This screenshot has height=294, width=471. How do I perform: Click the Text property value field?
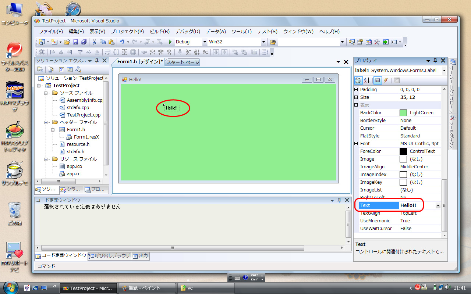click(417, 205)
